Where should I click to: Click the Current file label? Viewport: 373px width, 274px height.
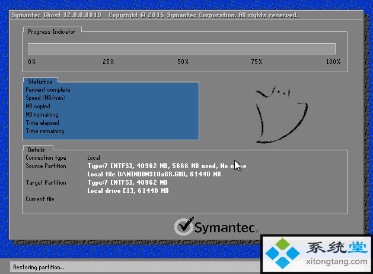40,199
